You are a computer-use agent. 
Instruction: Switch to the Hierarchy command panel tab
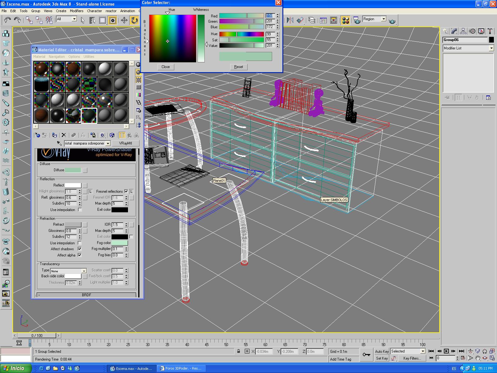coord(463,31)
